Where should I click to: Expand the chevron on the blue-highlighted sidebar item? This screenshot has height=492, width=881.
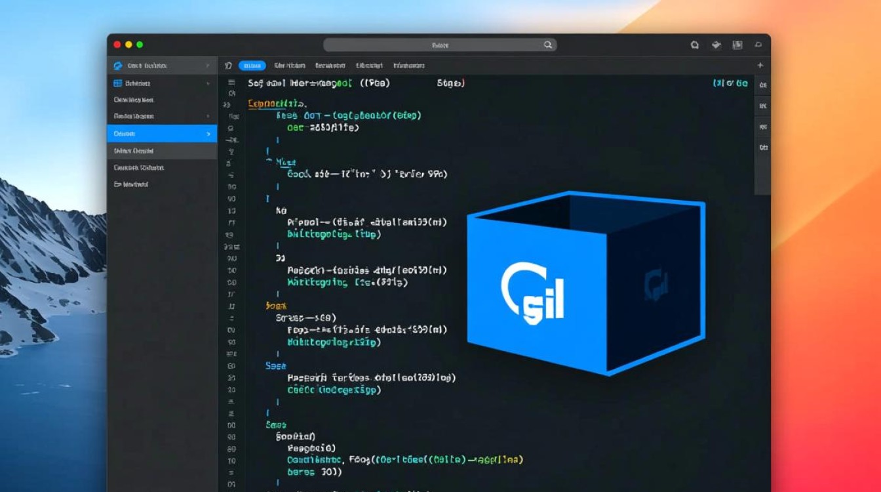pyautogui.click(x=208, y=134)
